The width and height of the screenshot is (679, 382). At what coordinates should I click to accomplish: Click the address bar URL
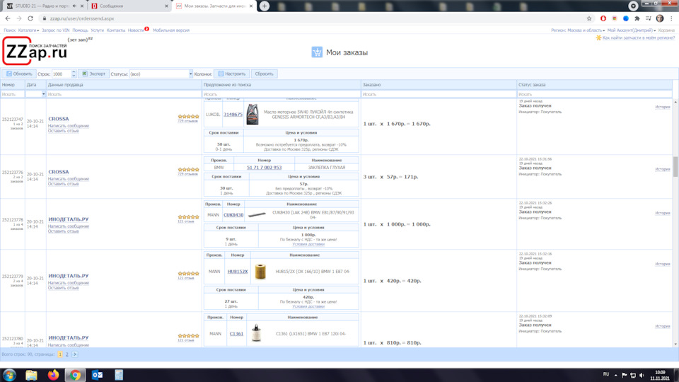[82, 18]
